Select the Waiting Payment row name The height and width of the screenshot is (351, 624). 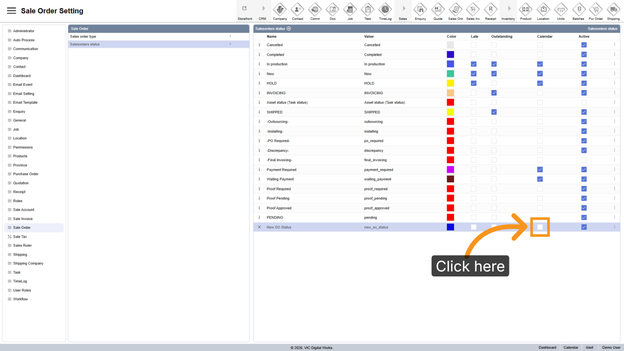pos(280,179)
